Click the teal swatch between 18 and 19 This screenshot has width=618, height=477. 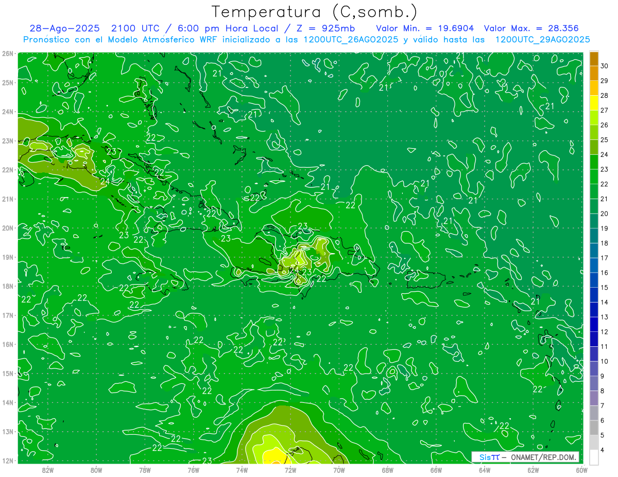click(594, 236)
